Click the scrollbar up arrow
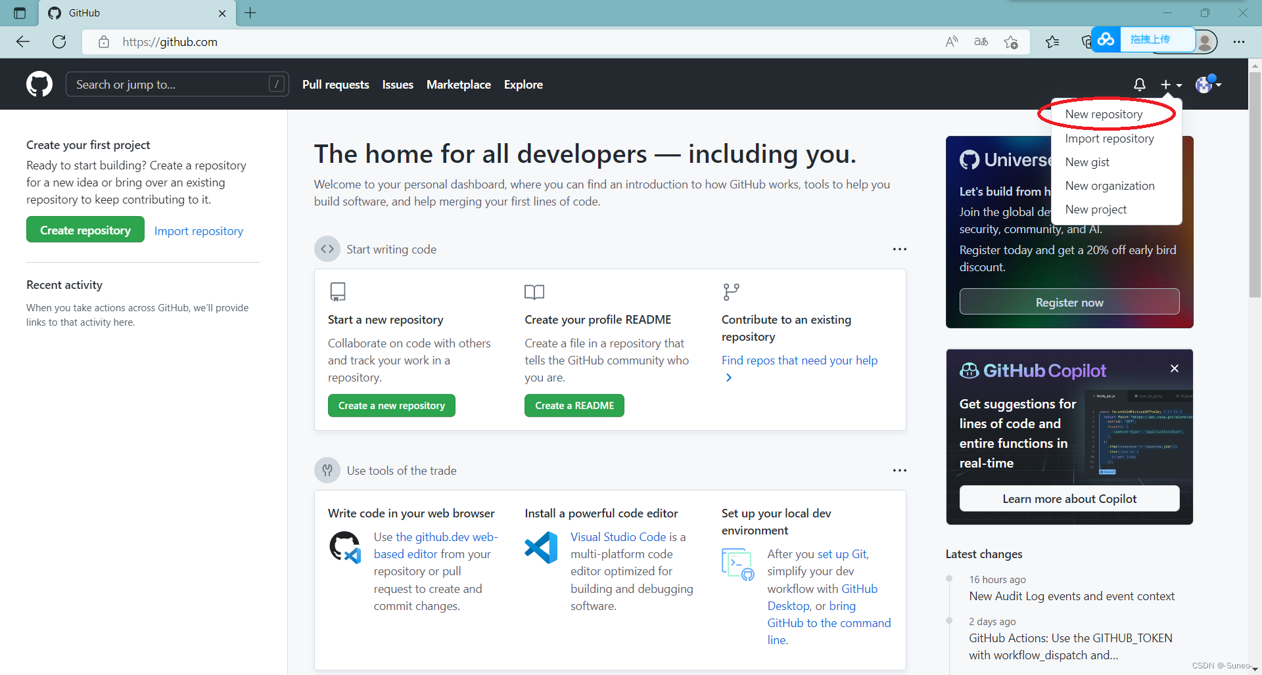Screen dimensions: 1262x675 click(1255, 65)
